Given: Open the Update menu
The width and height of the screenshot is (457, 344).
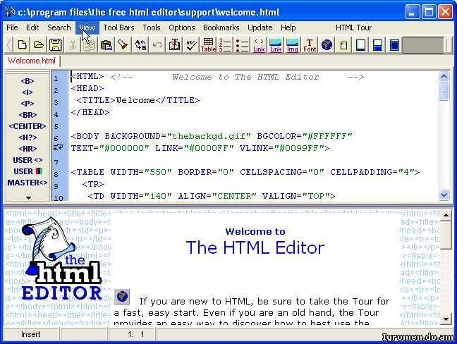Looking at the screenshot, I should pyautogui.click(x=260, y=27).
